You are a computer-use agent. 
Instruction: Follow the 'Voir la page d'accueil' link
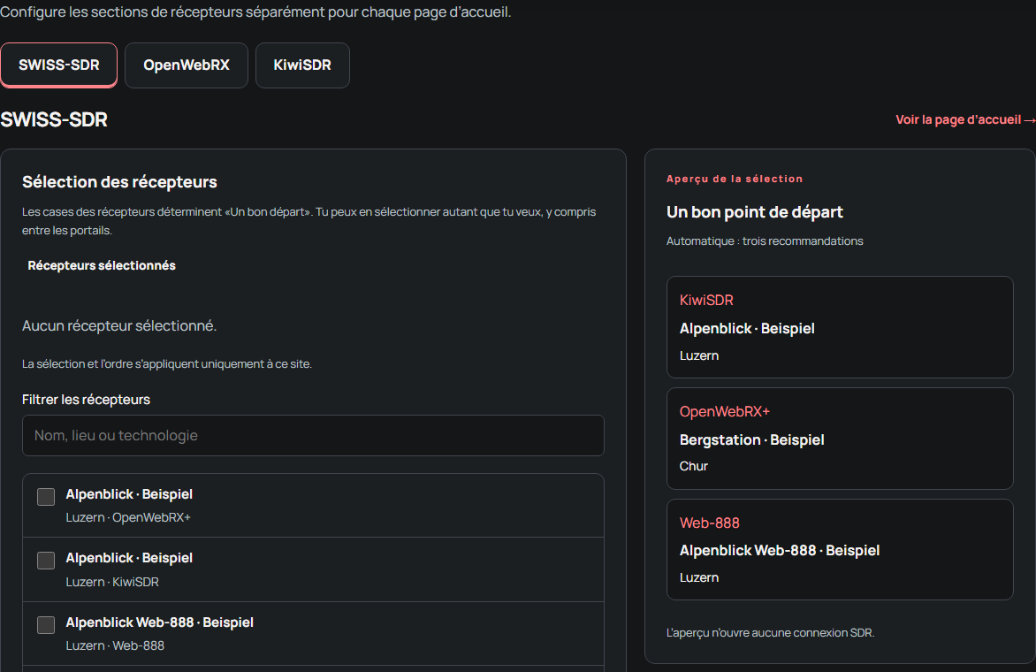pos(964,119)
